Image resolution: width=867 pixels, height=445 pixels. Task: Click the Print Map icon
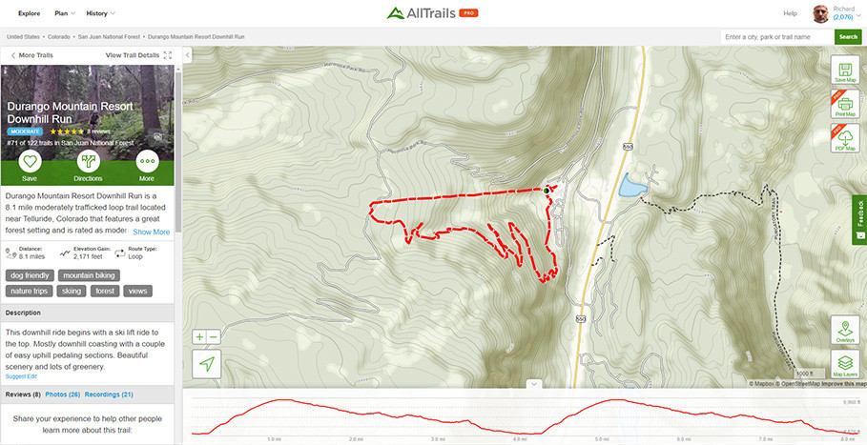click(x=845, y=105)
